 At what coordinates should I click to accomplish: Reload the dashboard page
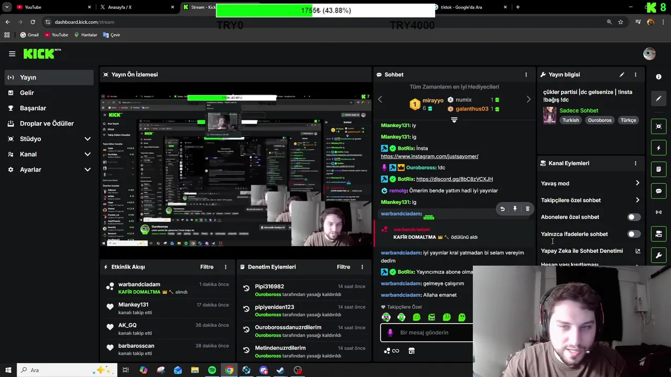tap(33, 22)
